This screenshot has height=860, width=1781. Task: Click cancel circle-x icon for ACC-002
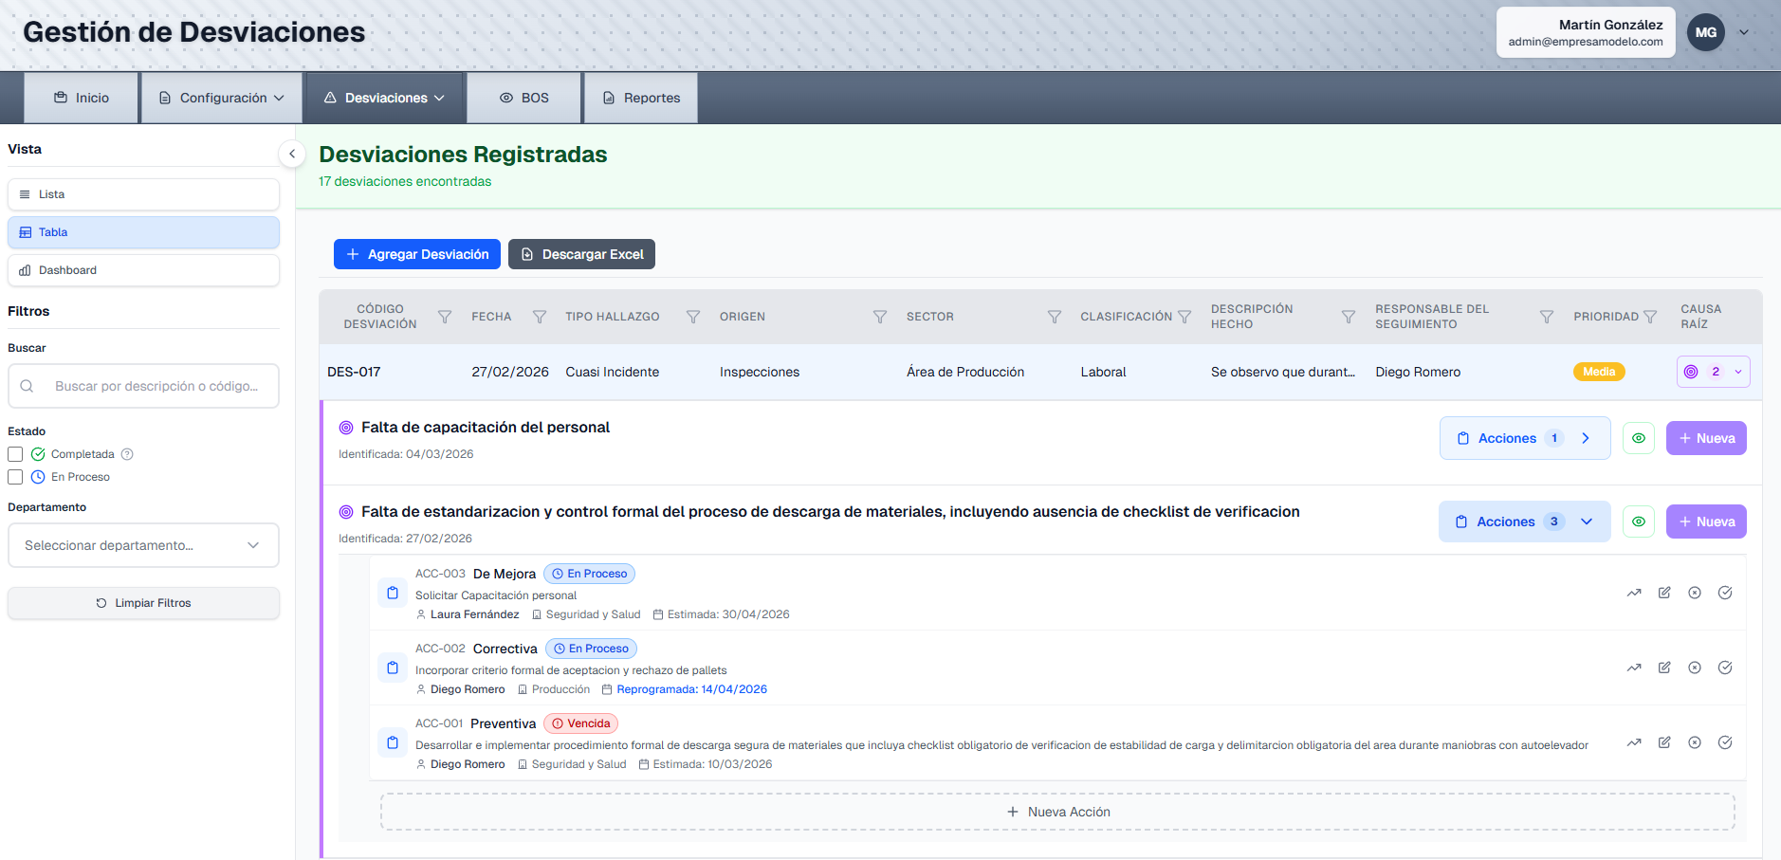[x=1695, y=668]
